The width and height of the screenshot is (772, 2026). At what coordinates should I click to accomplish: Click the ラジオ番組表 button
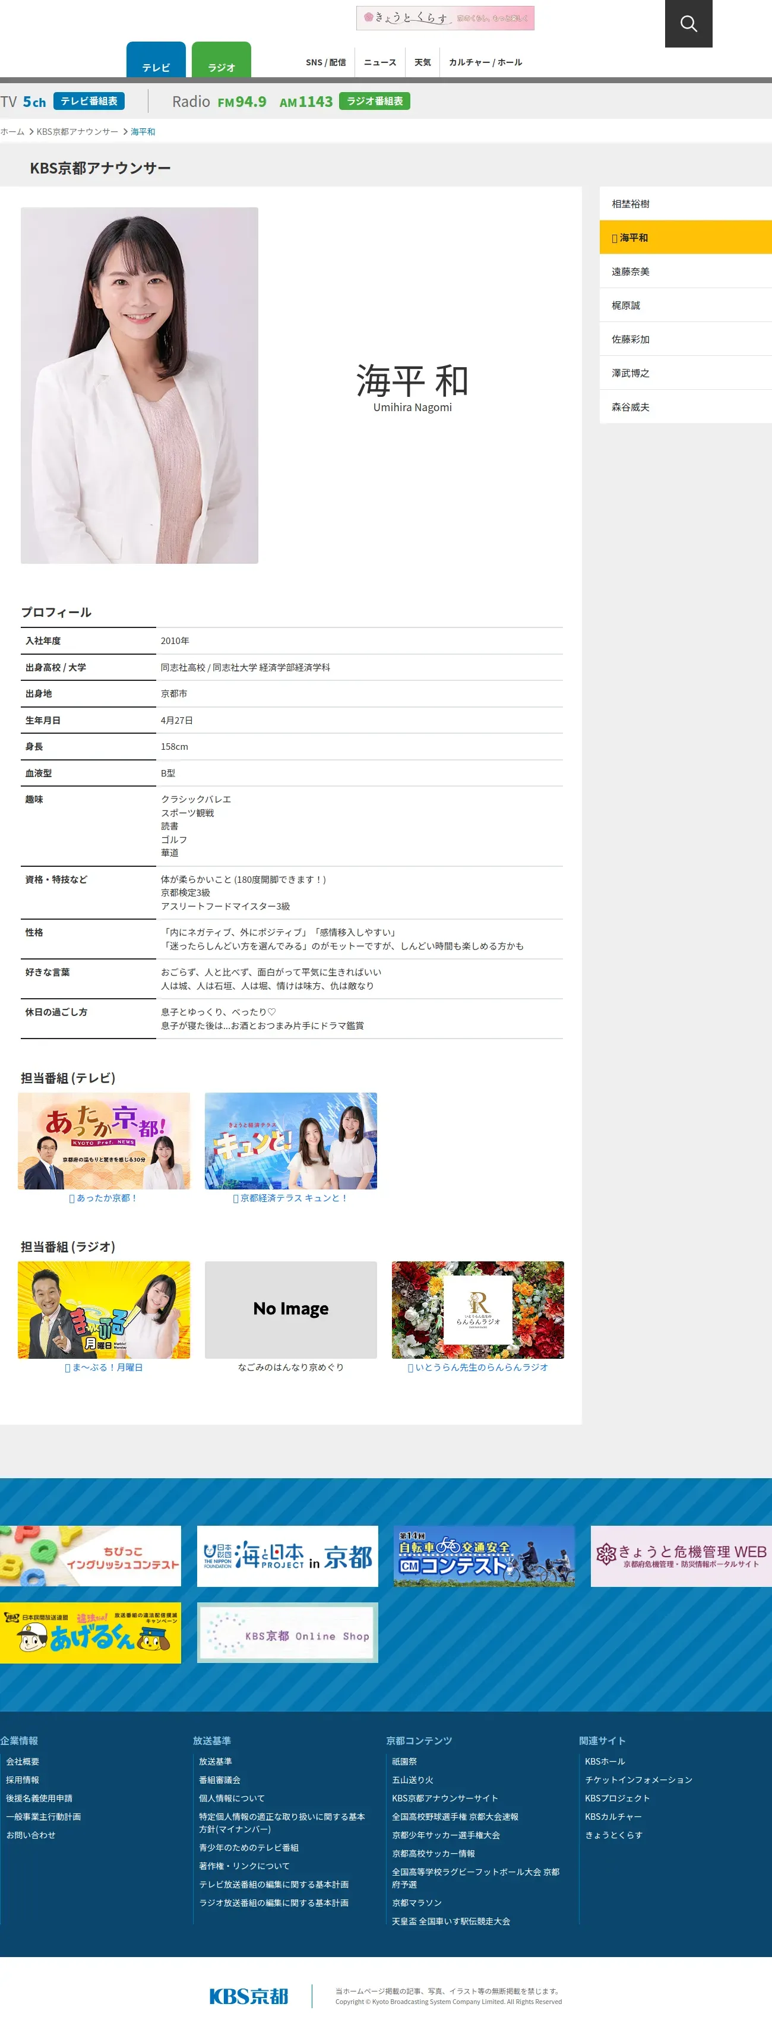(x=374, y=100)
